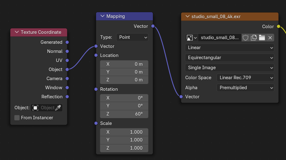This screenshot has width=286, height=160.
Task: Open the Premultiplied alpha dropdown
Action: tap(245, 88)
